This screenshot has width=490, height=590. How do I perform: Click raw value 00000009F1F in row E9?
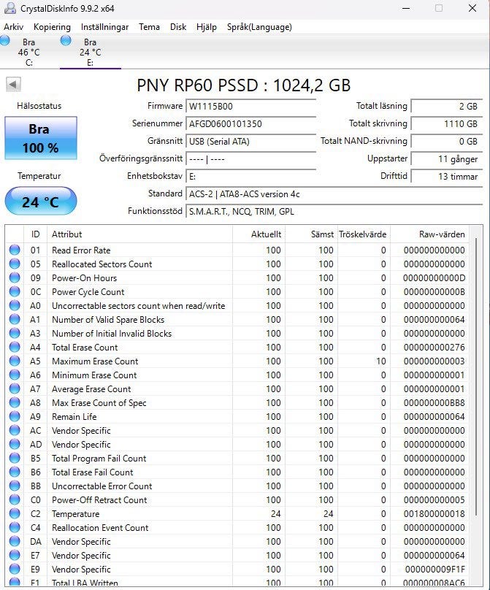435,570
